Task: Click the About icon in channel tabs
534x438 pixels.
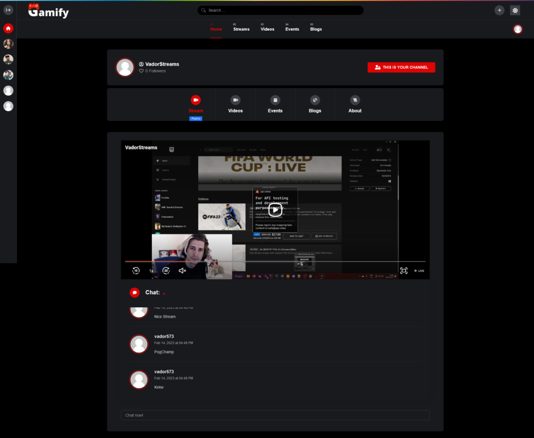Action: click(x=355, y=100)
